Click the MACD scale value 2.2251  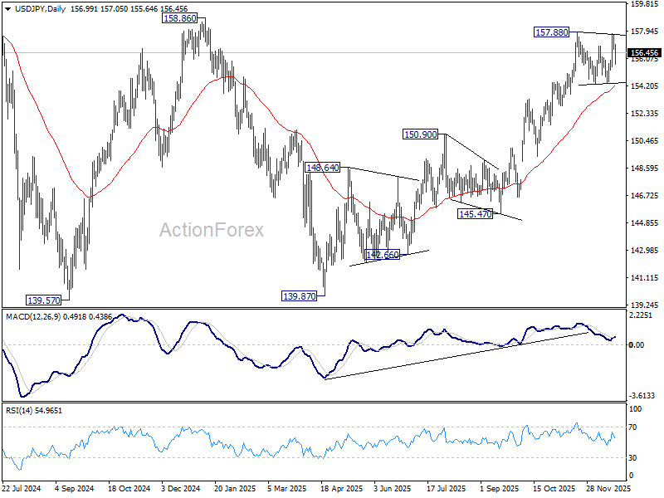click(642, 316)
